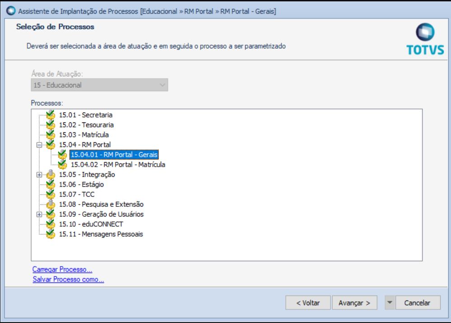This screenshot has height=323, width=451.
Task: Click the icon beside 15.09 - Geração de Usuários
Action: (51, 214)
